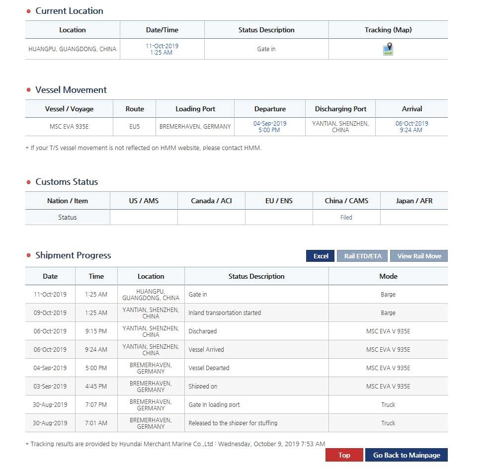Click the Loading Port cell BREMERHAVEN, GERMANY
The image size is (489, 470).
[x=195, y=127]
